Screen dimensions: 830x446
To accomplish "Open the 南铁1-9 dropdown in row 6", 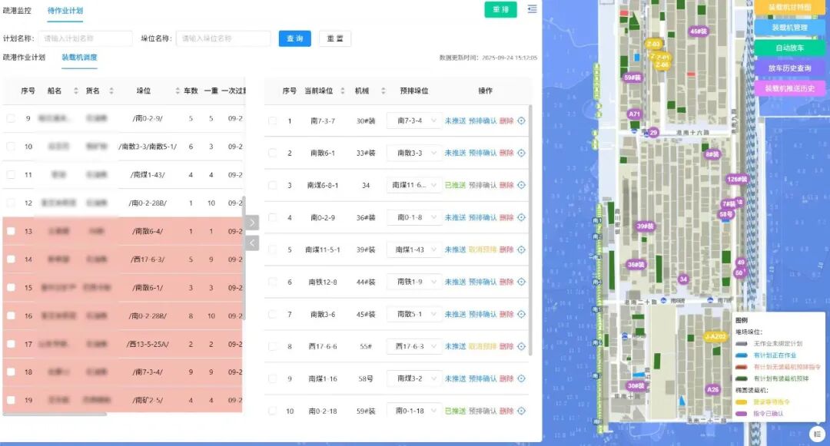I will point(414,282).
